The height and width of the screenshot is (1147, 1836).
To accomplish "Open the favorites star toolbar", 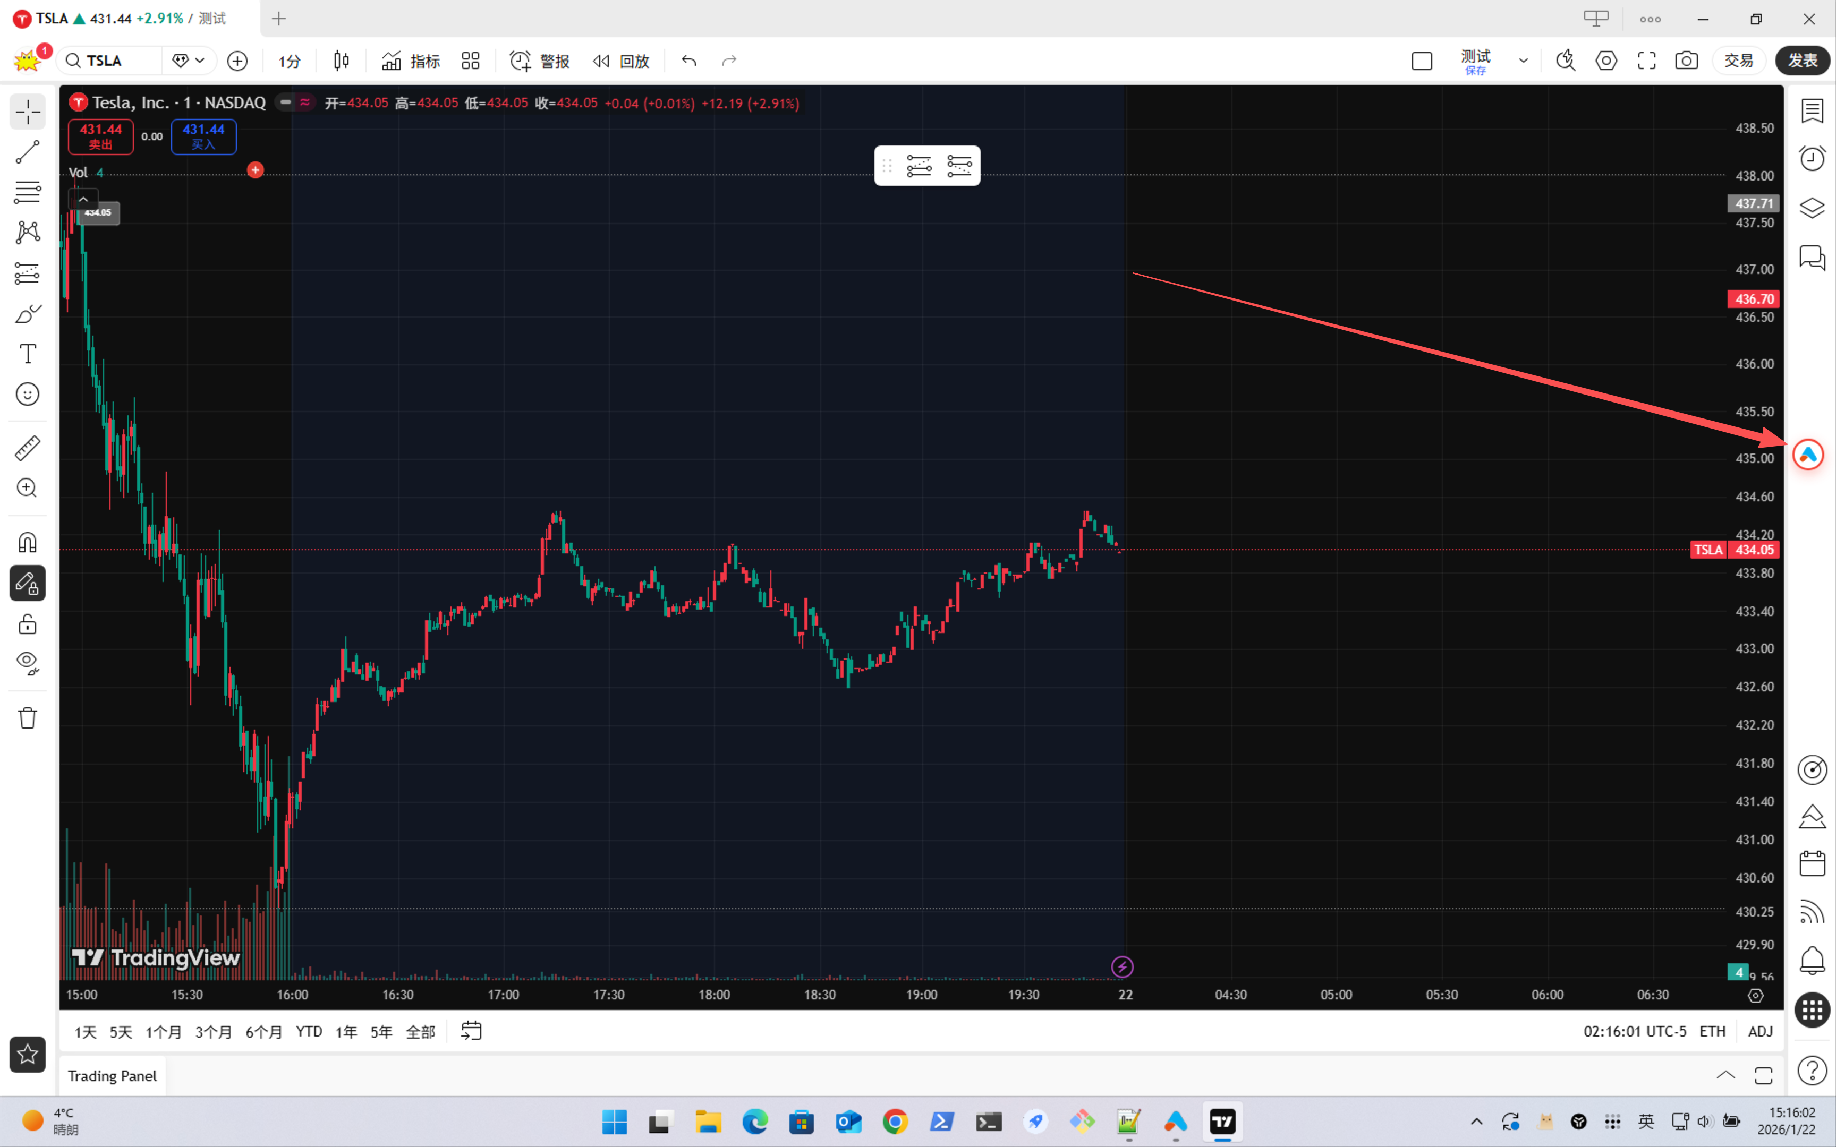I will [x=28, y=1055].
